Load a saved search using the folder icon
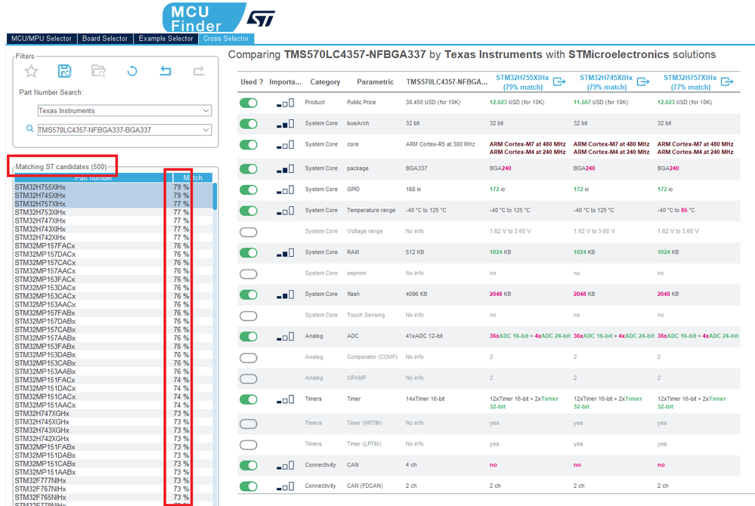The width and height of the screenshot is (755, 506). (98, 71)
